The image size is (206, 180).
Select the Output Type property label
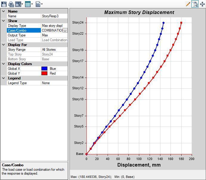17,35
